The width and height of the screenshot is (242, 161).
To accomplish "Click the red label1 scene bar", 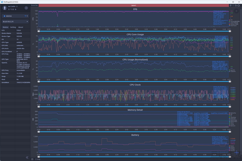I will (134, 5).
